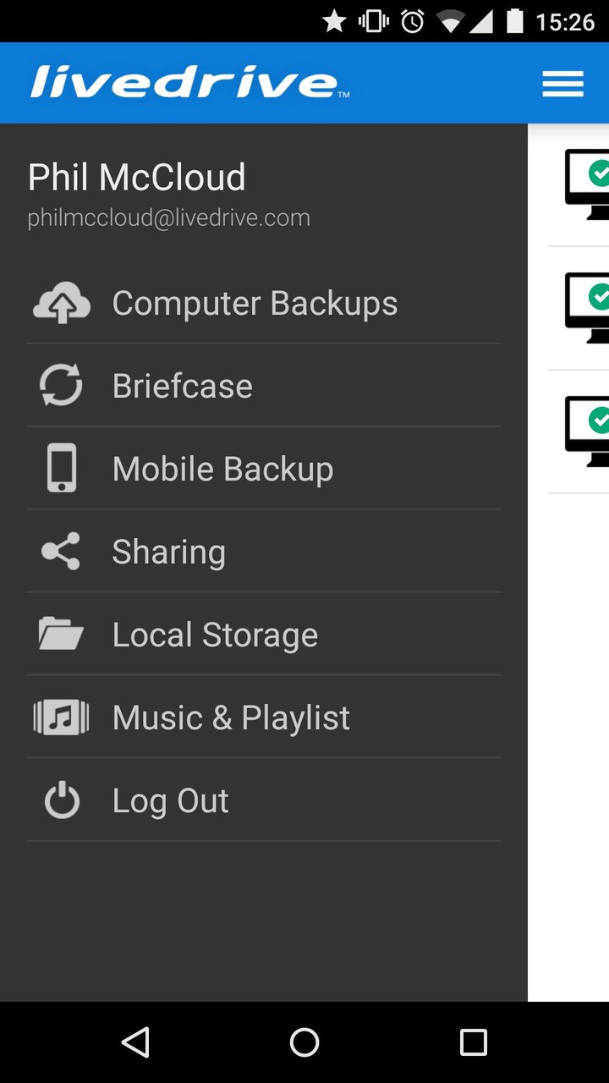
Task: Select the Log Out text
Action: [x=170, y=801]
